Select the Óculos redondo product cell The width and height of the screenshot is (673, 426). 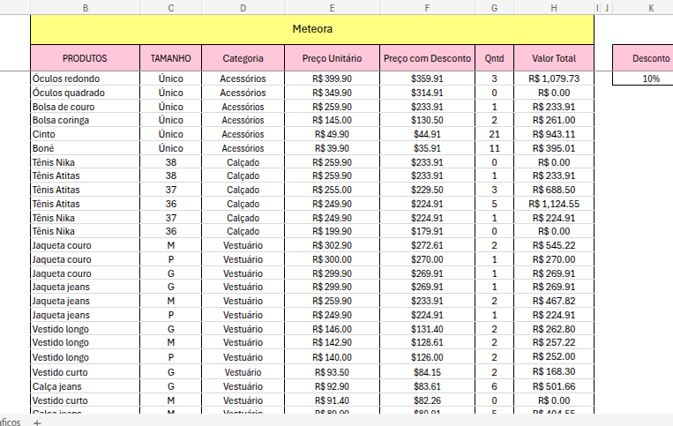85,78
